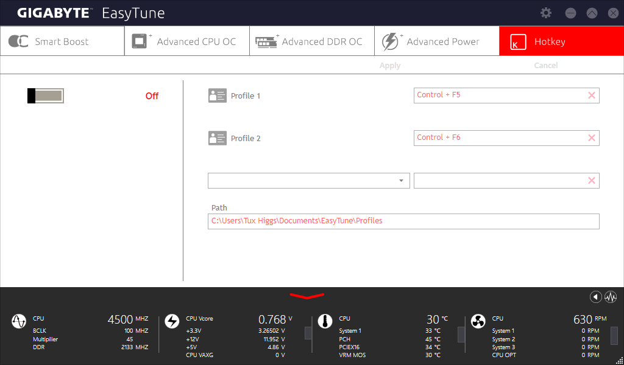Screen dimensions: 624x365
Task: Click the 4500 MHZ CPU reading
Action: coord(128,319)
